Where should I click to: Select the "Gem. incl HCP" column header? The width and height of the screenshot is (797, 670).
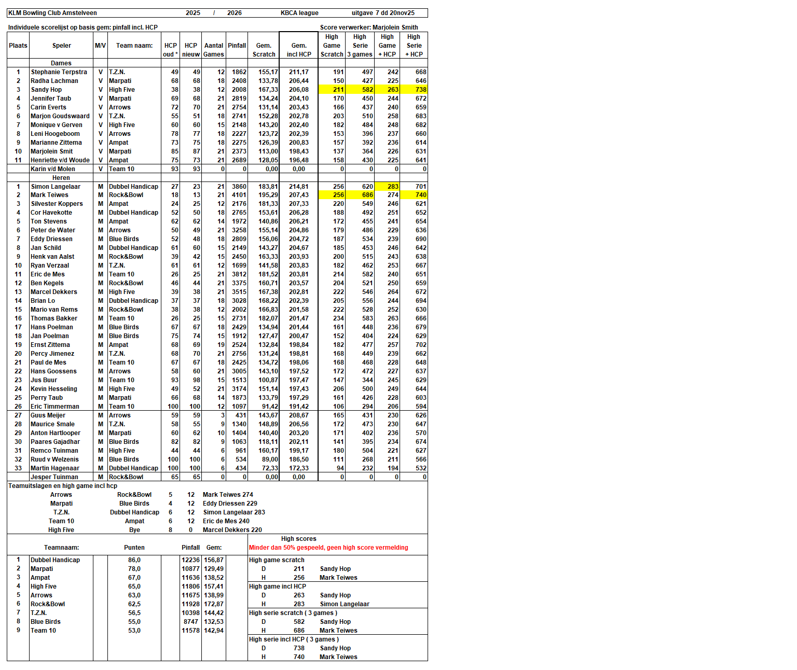tap(299, 50)
